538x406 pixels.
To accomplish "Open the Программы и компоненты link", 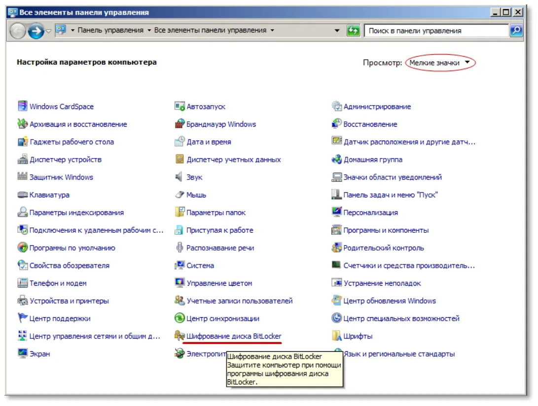I will coord(386,230).
